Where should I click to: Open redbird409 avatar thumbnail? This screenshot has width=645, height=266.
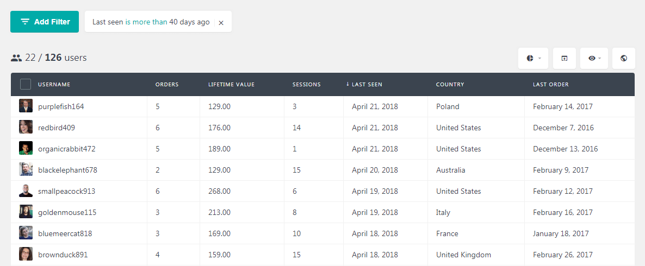[26, 127]
